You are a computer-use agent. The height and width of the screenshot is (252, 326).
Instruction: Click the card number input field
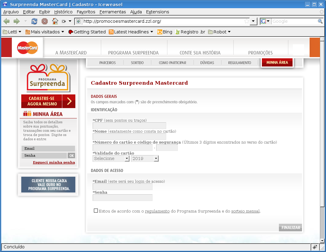click(122, 148)
